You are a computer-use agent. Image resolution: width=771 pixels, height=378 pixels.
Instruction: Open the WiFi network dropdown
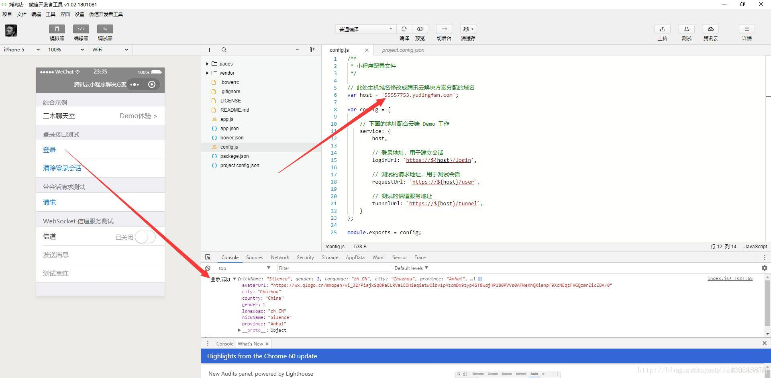110,50
